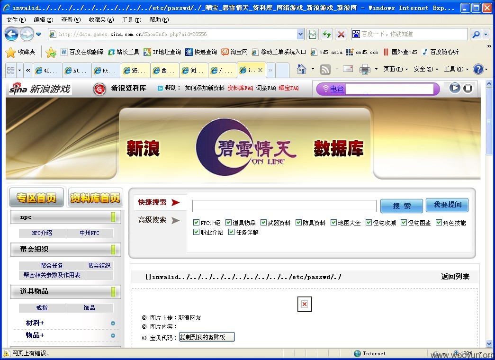Click the 返回列表 link

tap(455, 277)
